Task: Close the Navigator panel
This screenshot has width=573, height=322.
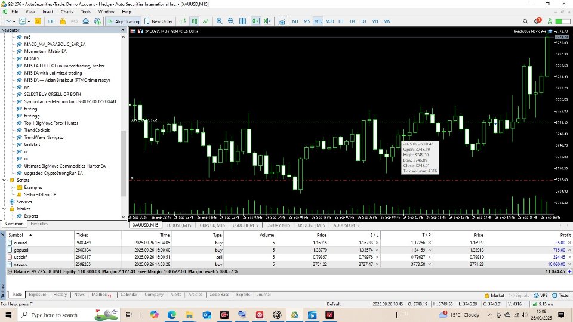Action: [123, 30]
